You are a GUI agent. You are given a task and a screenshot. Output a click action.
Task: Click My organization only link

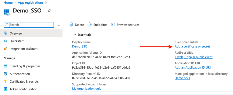[x=87, y=89]
